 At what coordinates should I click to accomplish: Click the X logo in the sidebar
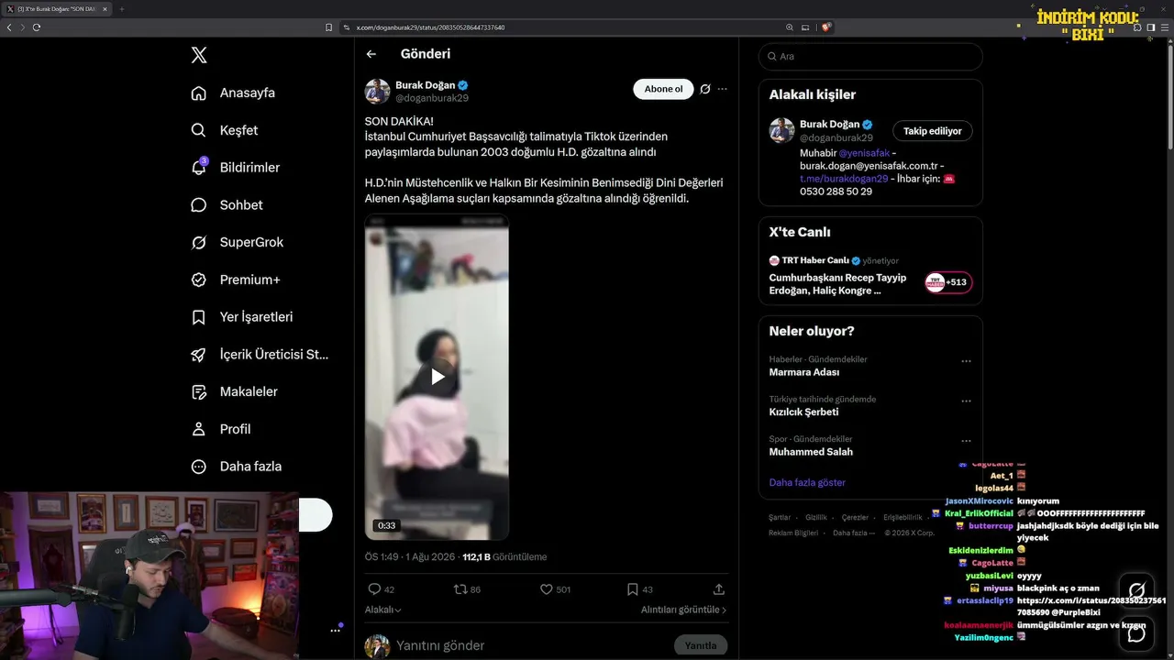pyautogui.click(x=199, y=55)
